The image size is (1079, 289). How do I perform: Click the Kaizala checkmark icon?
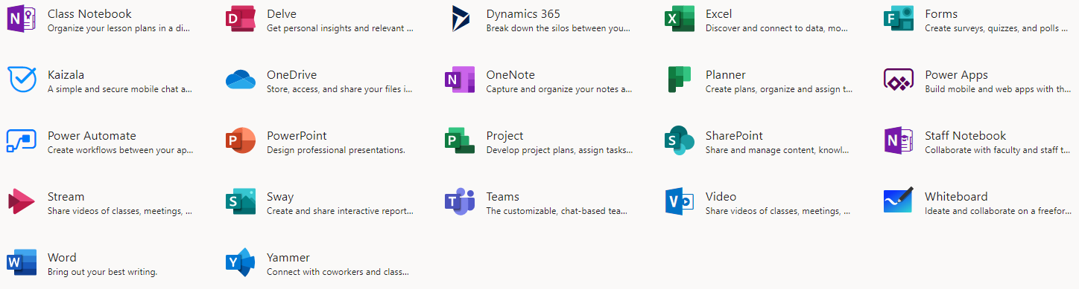(21, 80)
